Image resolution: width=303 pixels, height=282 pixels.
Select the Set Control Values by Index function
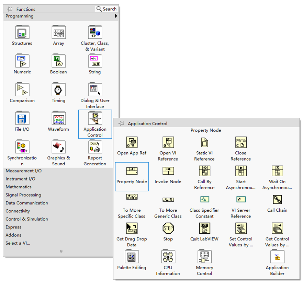pos(241,228)
